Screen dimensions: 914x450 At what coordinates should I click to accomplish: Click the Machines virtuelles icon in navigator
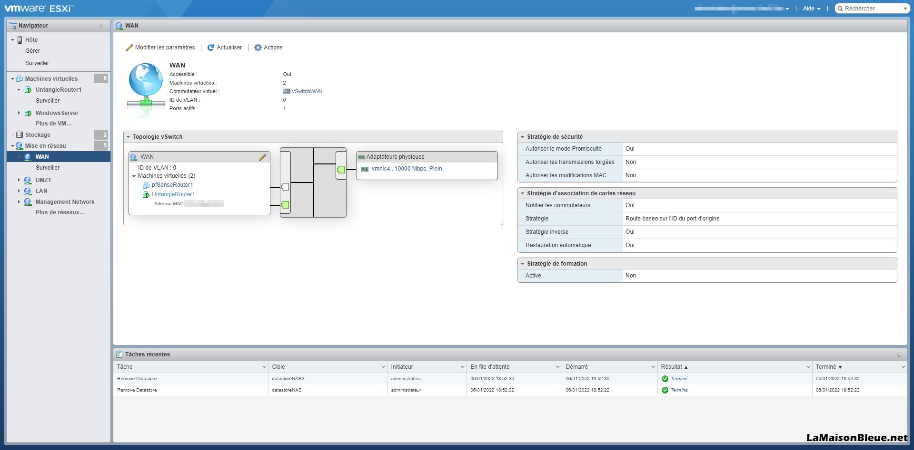[x=20, y=79]
